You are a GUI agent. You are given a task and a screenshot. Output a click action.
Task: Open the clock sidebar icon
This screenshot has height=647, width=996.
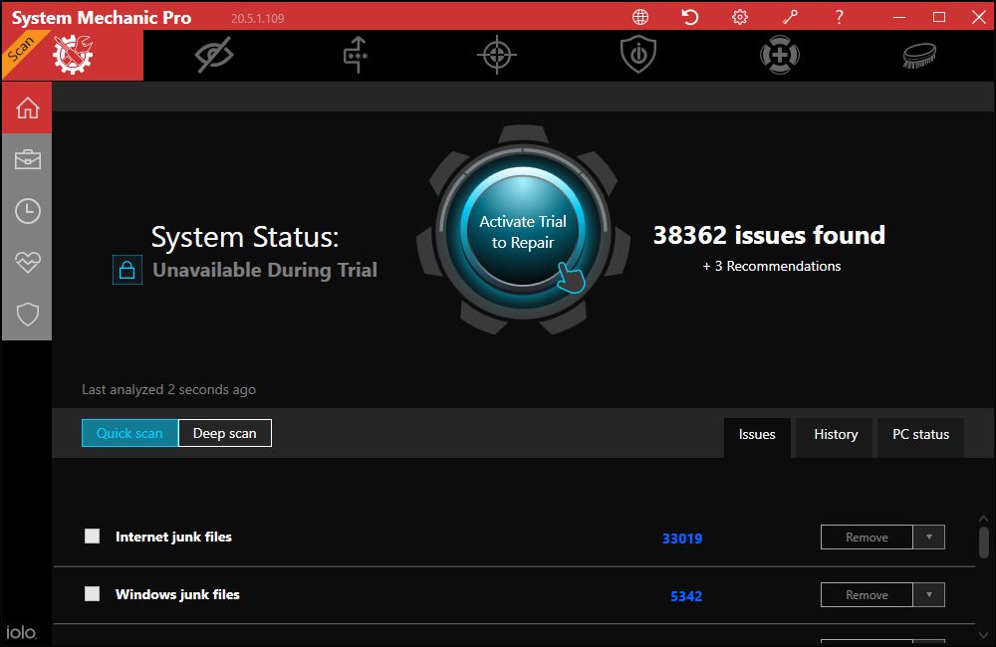(x=27, y=211)
